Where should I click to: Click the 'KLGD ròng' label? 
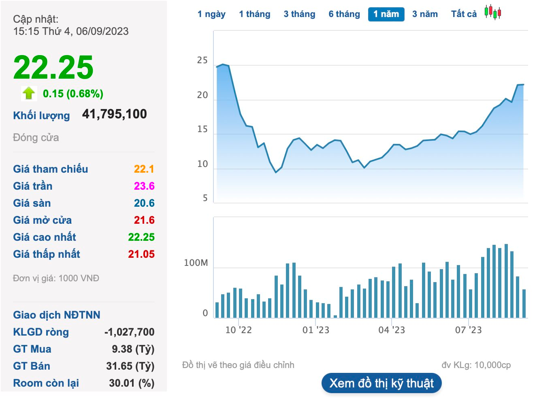click(41, 332)
